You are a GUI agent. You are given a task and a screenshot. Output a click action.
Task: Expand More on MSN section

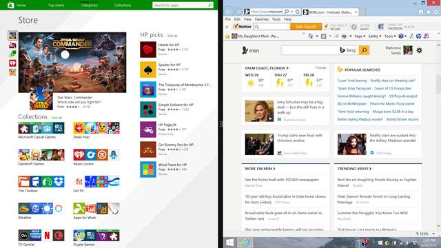260,169
